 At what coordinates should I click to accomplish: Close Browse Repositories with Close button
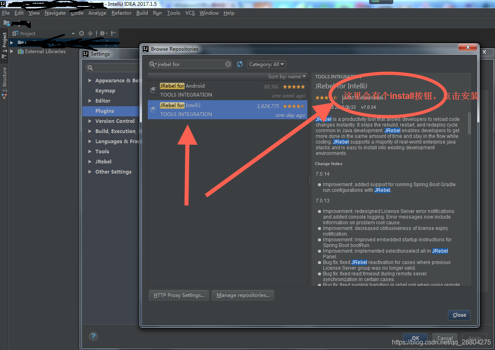pyautogui.click(x=459, y=315)
